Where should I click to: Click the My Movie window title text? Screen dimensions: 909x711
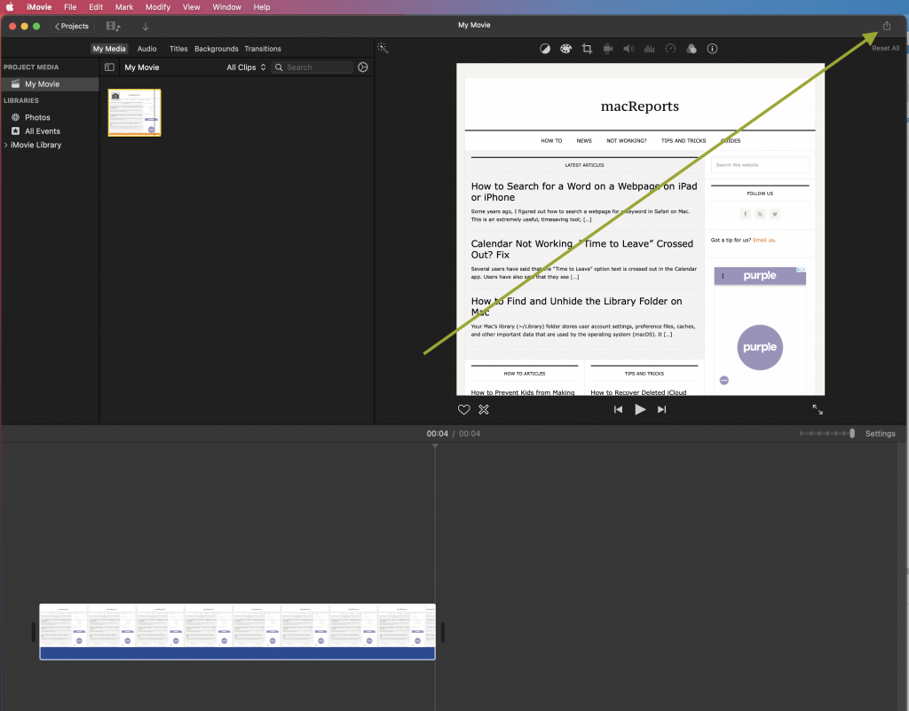click(x=474, y=25)
